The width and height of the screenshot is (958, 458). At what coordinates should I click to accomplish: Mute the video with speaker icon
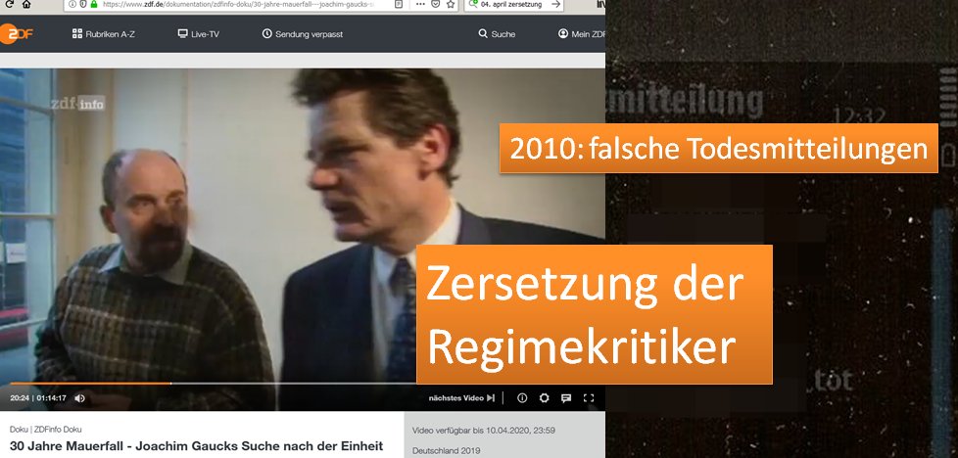[79, 398]
